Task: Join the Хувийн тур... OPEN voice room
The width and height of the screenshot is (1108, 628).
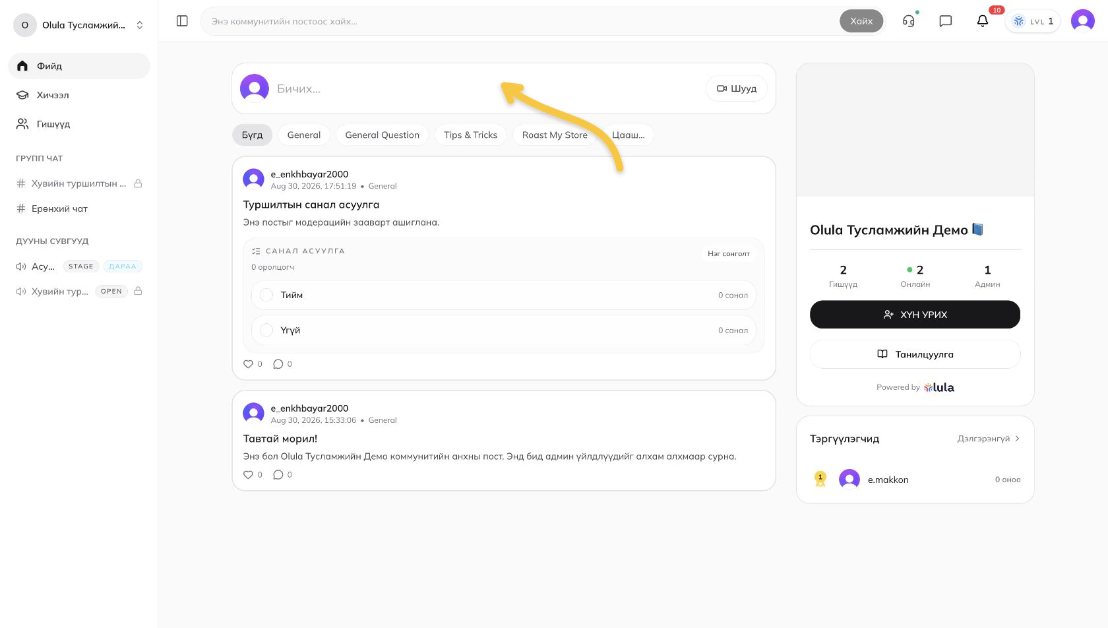Action: tap(79, 291)
